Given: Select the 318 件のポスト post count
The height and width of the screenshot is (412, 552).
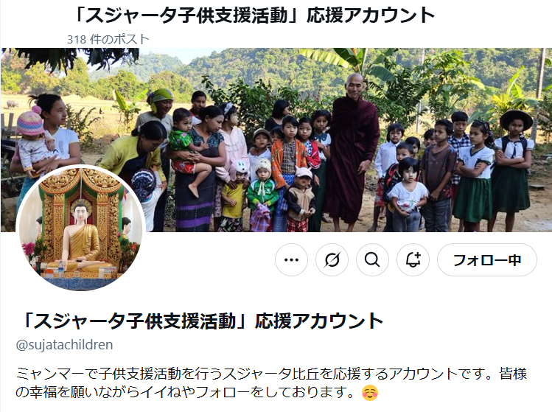Looking at the screenshot, I should tap(108, 39).
